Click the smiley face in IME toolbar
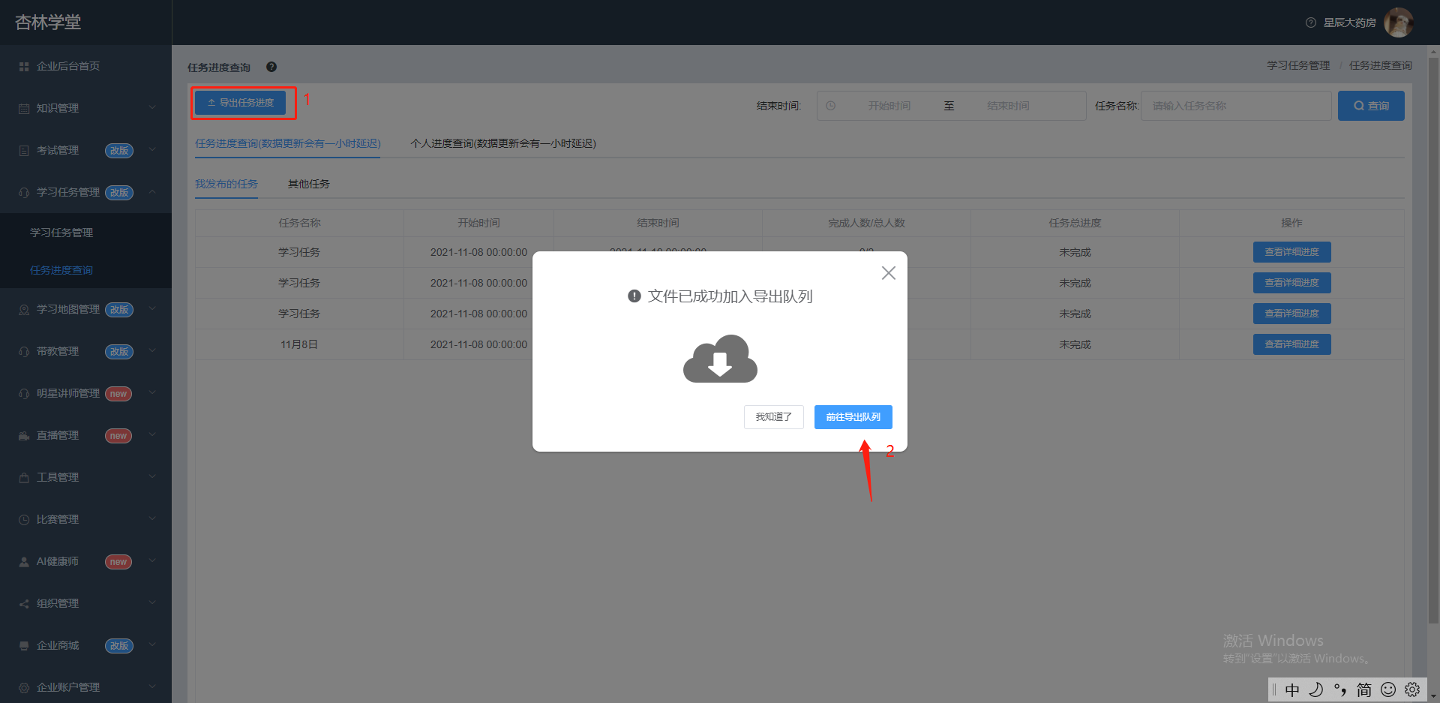 (1388, 689)
